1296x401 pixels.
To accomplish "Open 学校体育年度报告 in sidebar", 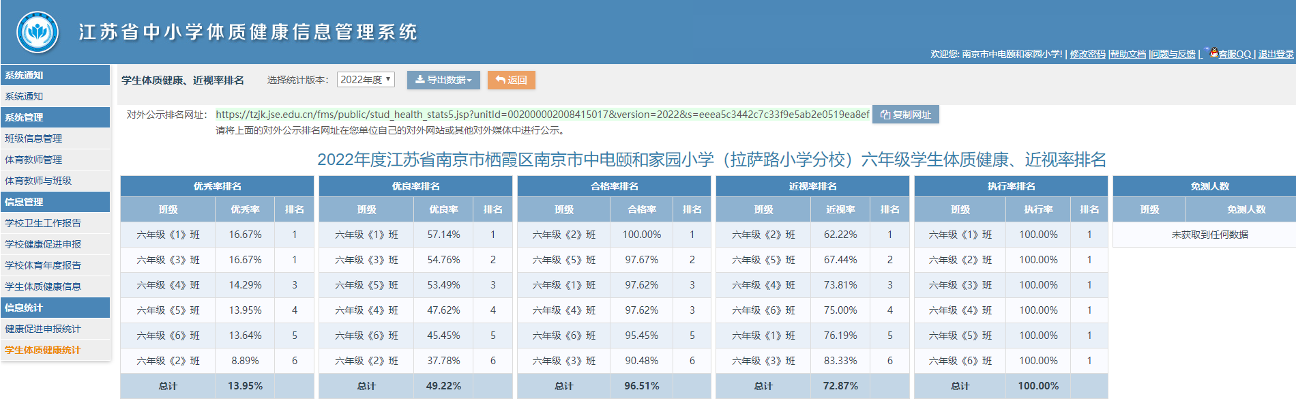I will point(55,265).
